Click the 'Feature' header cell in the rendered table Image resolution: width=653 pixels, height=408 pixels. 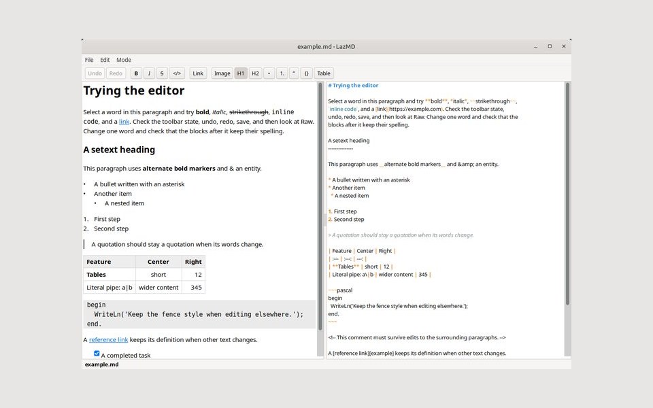point(110,262)
